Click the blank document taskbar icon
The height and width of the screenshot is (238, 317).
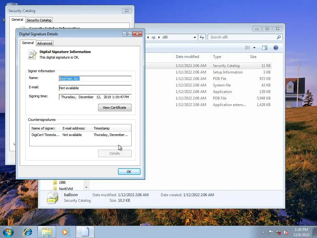[x=85, y=232]
